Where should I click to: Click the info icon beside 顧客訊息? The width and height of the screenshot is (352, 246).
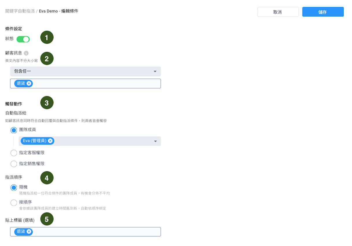point(26,53)
